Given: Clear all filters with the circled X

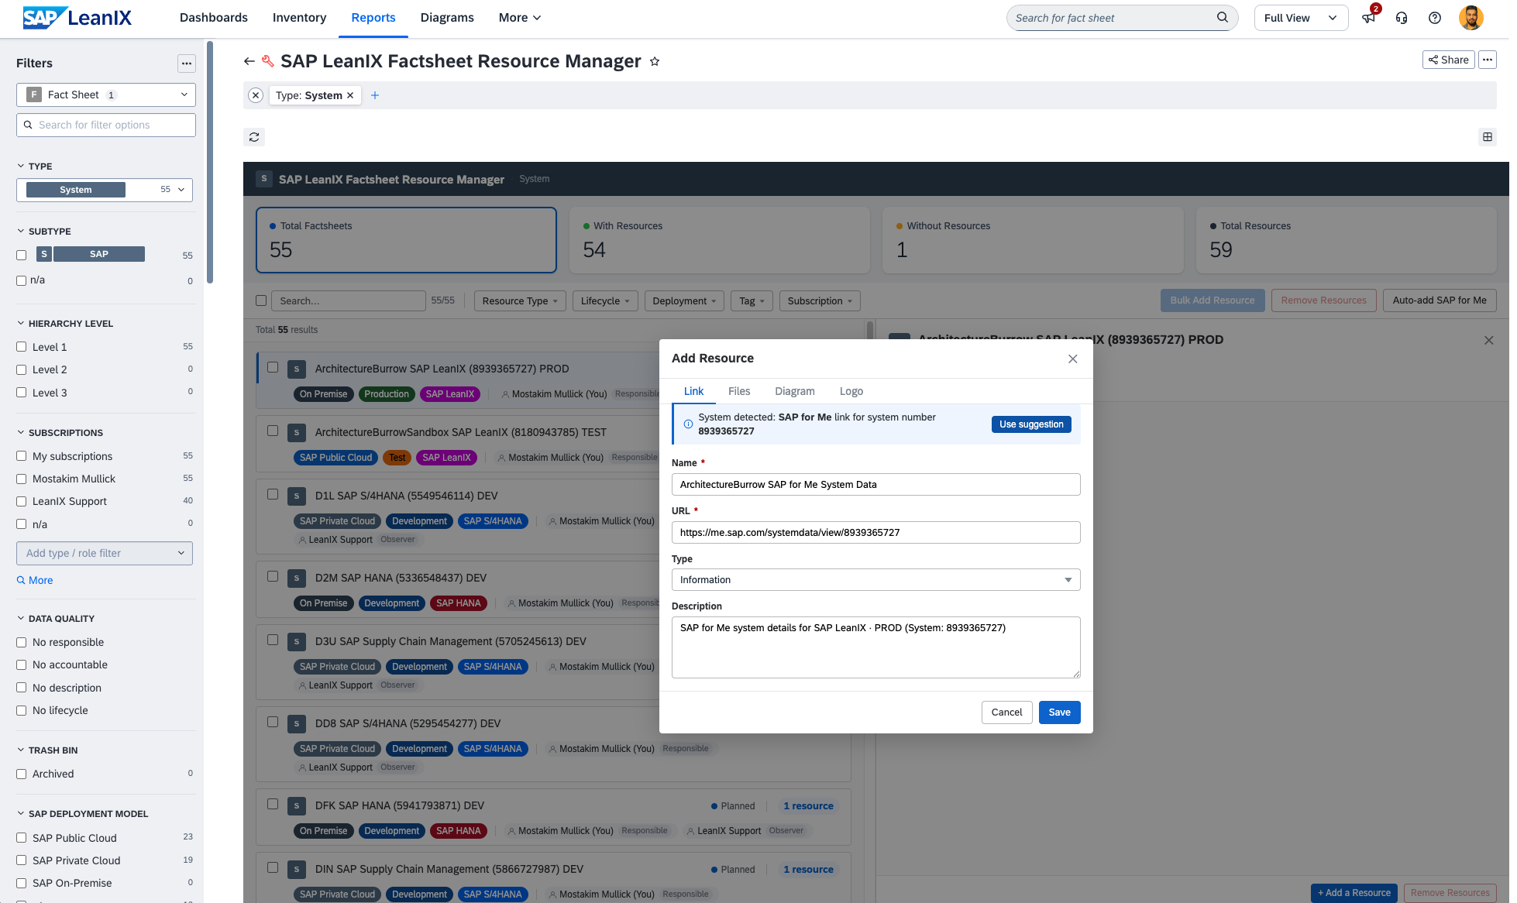Looking at the screenshot, I should [x=256, y=95].
